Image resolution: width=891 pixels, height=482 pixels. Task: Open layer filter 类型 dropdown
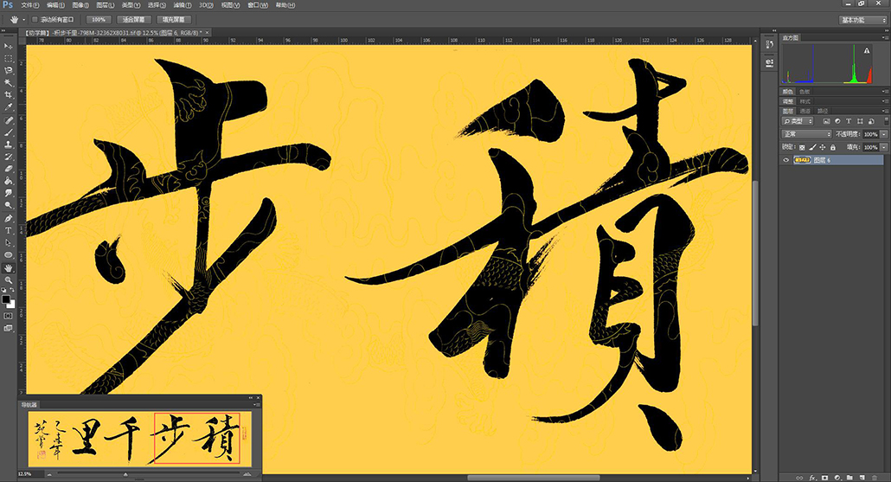[x=798, y=122]
